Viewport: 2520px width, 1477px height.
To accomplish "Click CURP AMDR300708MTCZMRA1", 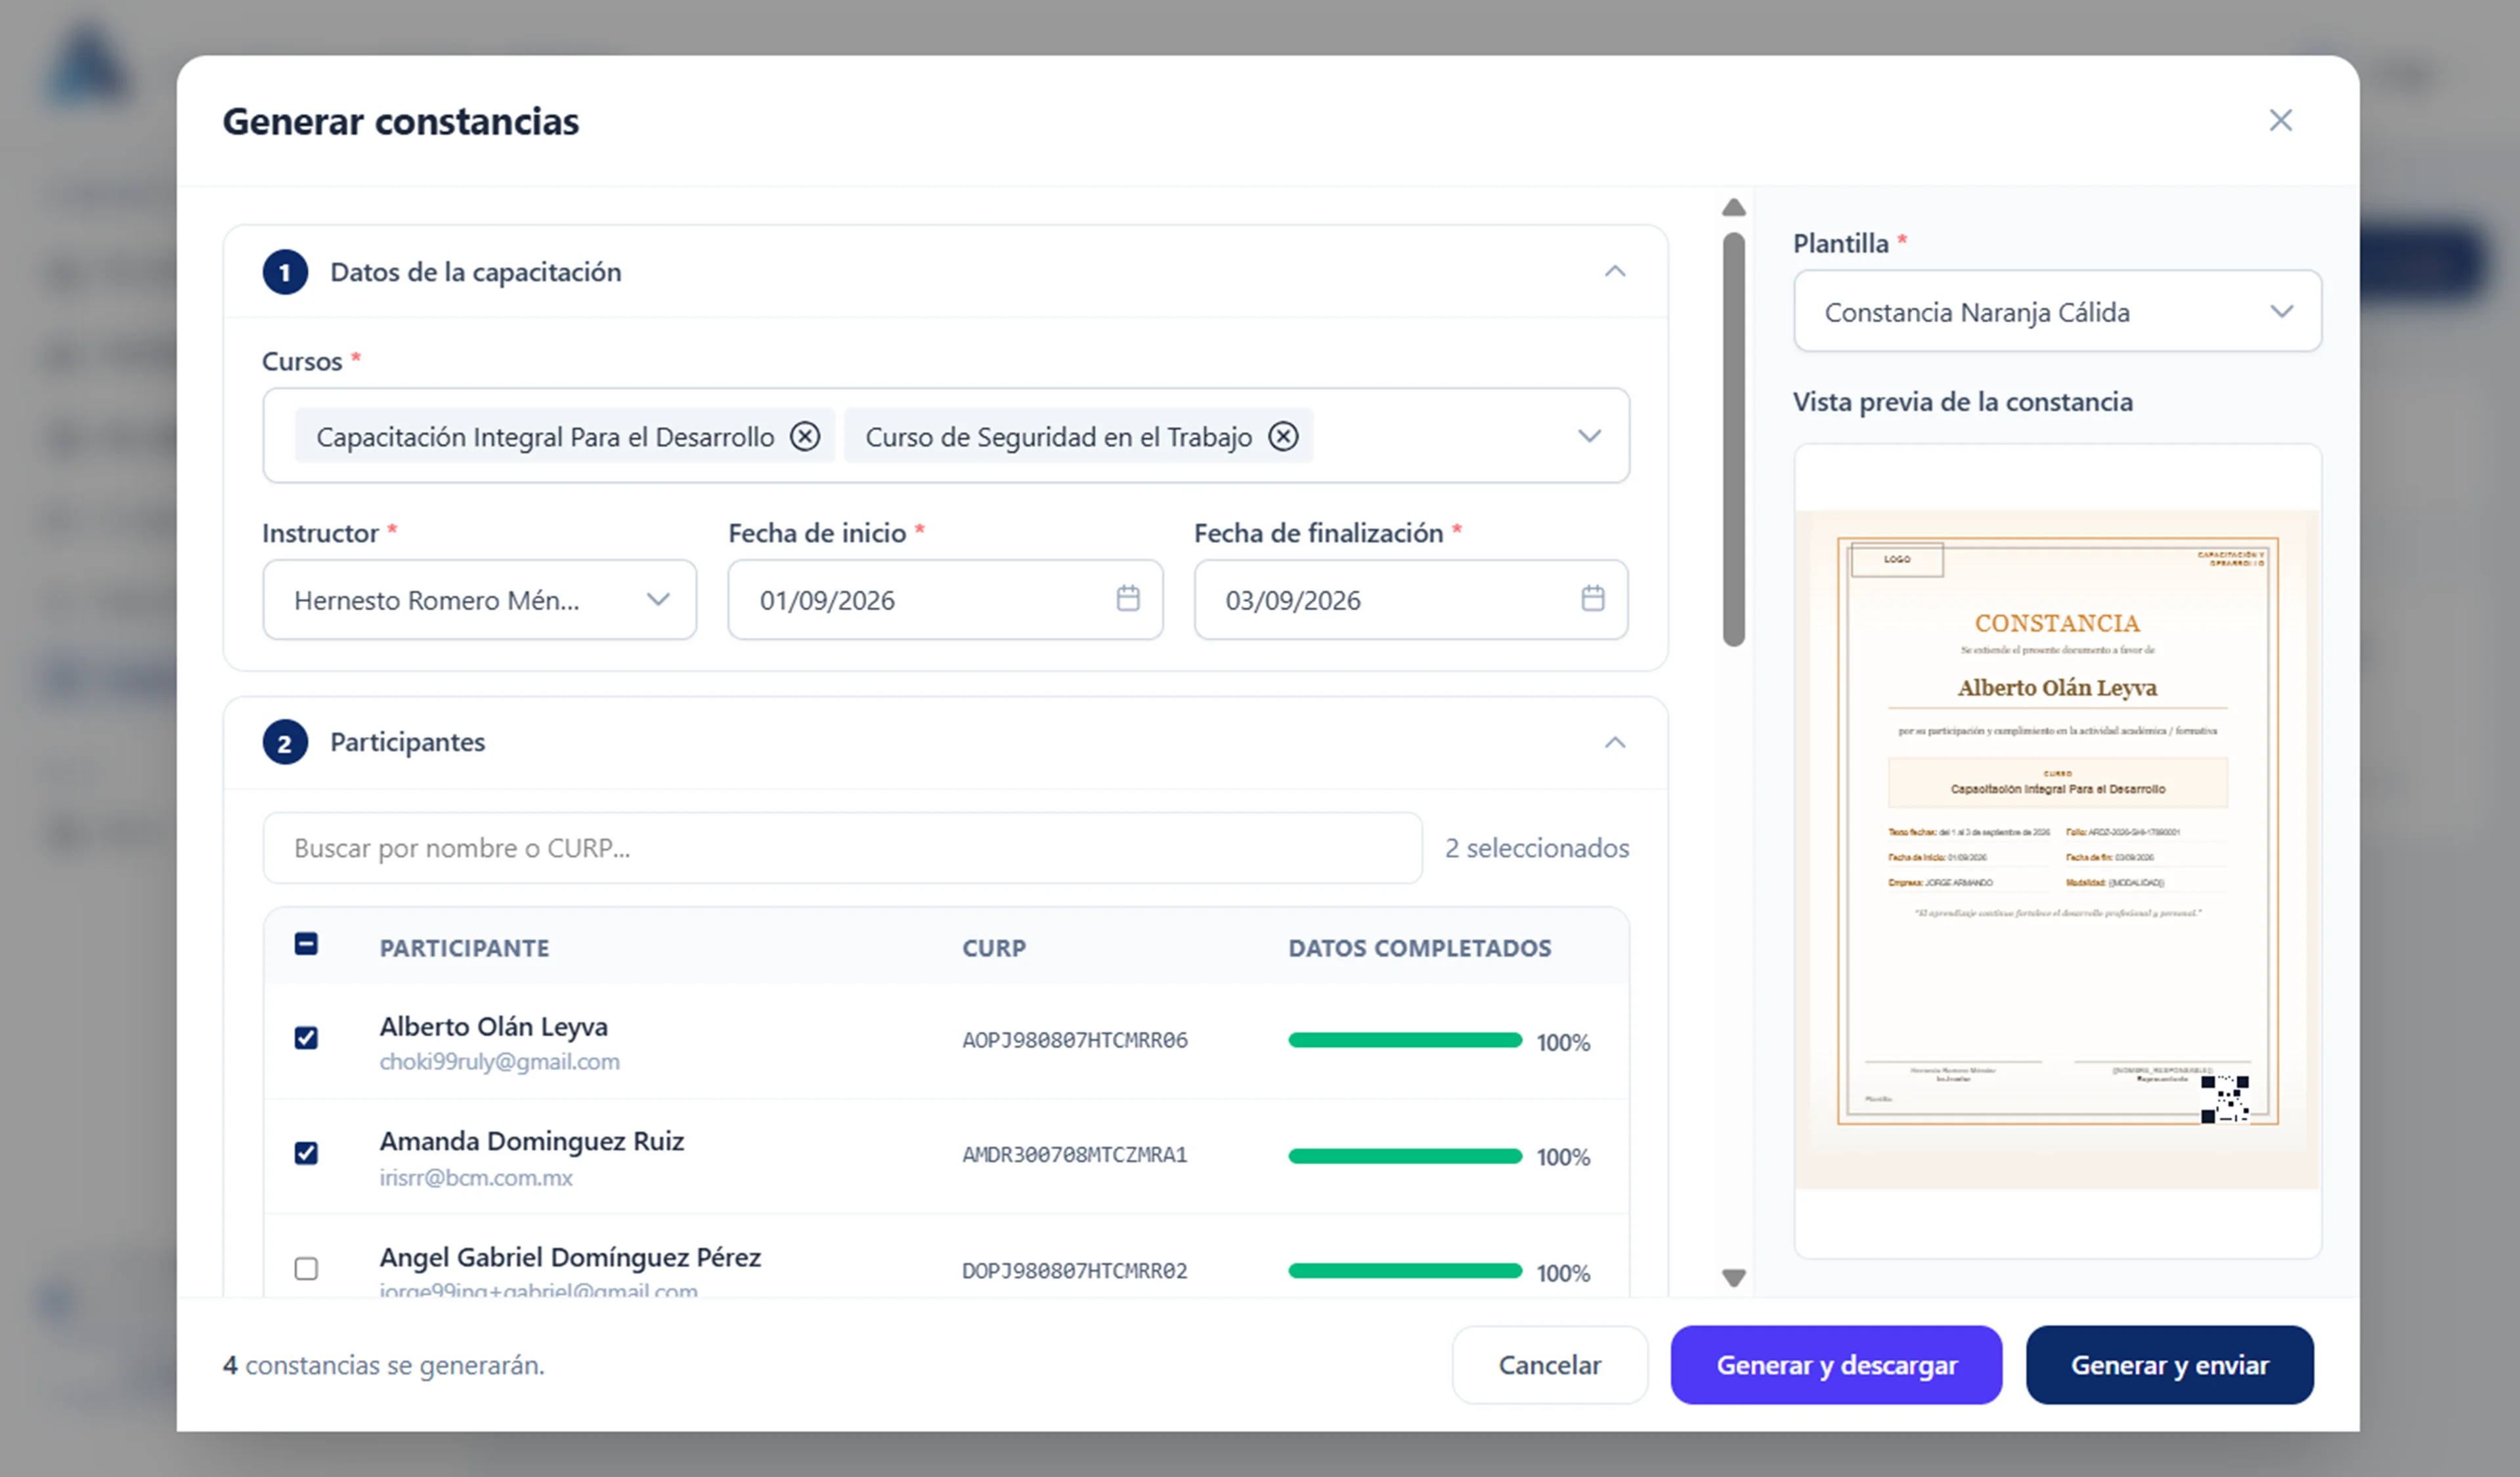I will (x=1075, y=1155).
